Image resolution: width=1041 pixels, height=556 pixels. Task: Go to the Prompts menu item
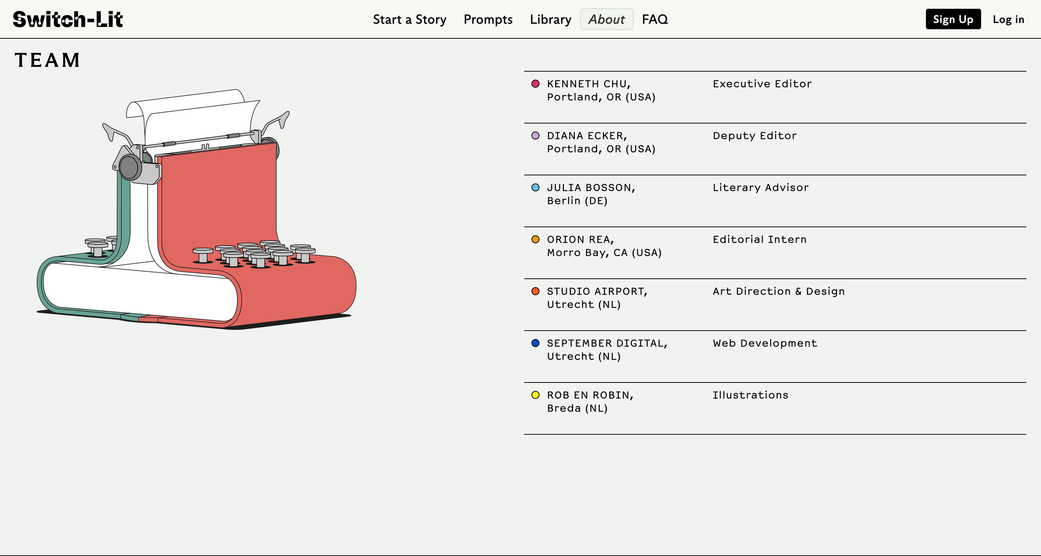coord(488,19)
